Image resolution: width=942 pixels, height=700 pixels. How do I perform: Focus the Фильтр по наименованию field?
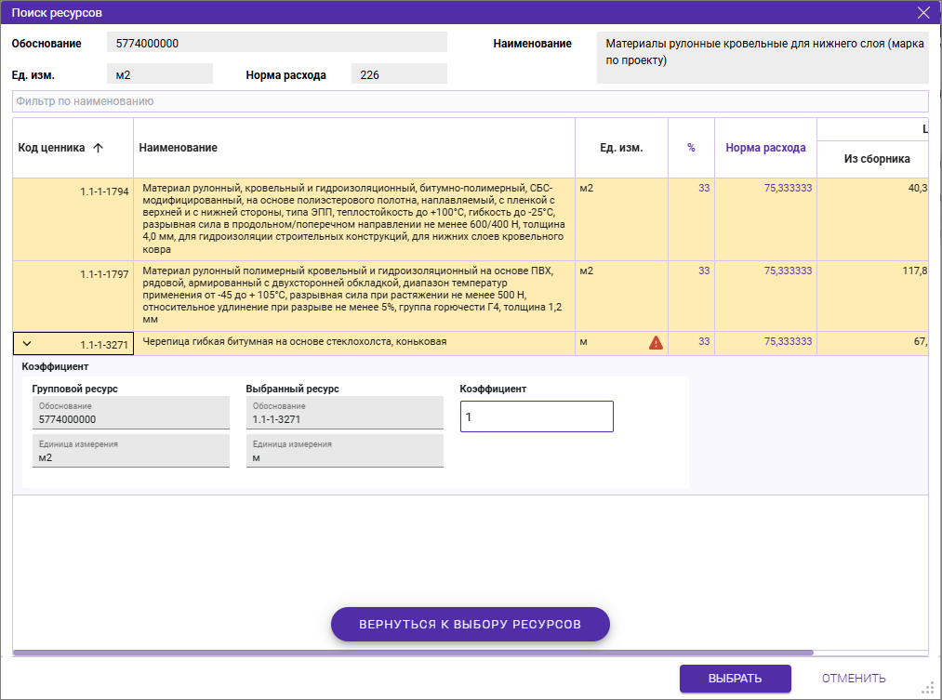pyautogui.click(x=470, y=101)
